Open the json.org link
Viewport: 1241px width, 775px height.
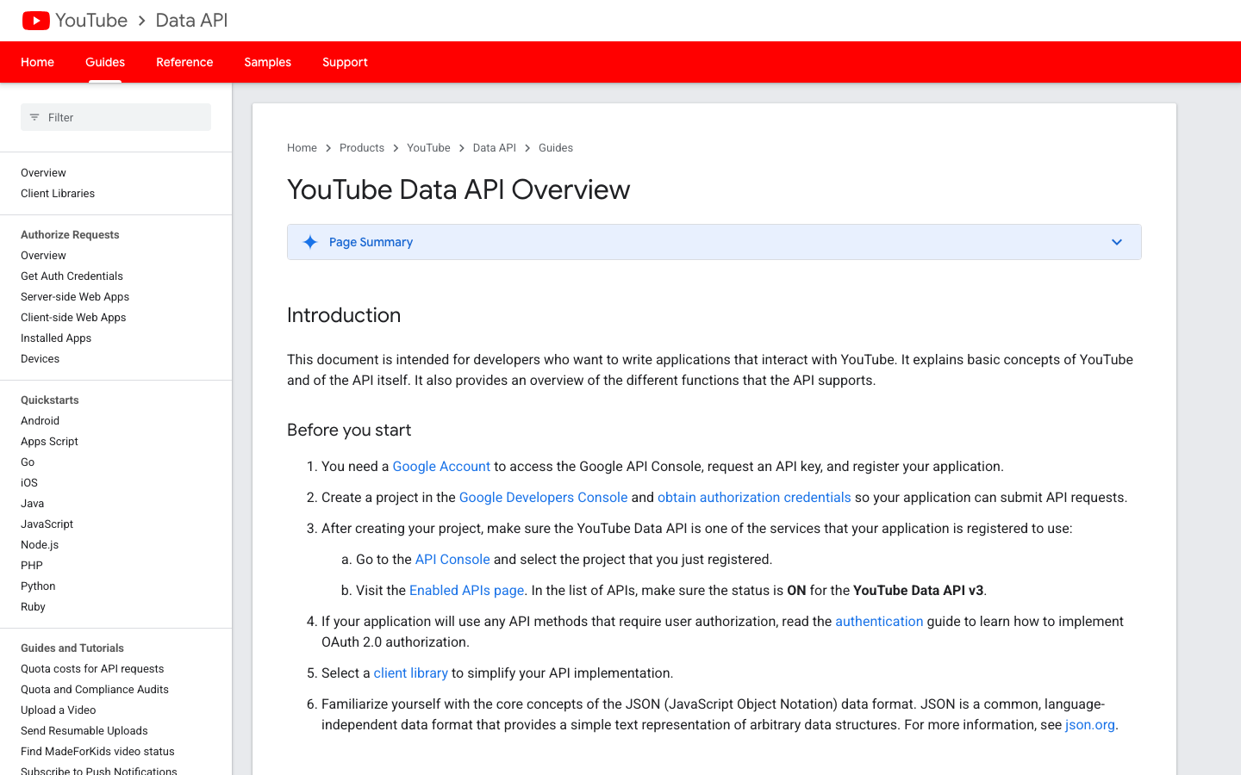1090,725
